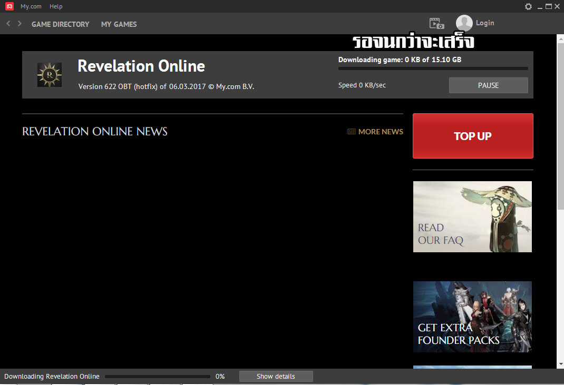The height and width of the screenshot is (385, 564).
Task: Click the GET EXTRA FOUNDER PACKS banner
Action: click(472, 317)
